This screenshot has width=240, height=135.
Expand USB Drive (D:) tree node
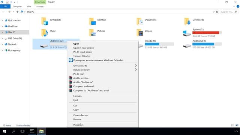2,38
